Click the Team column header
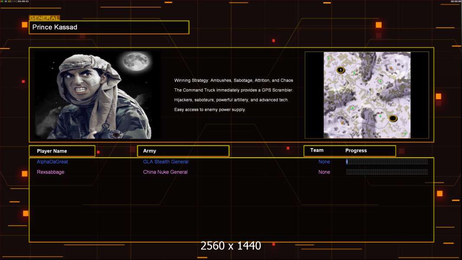The height and width of the screenshot is (260, 462). pos(317,150)
